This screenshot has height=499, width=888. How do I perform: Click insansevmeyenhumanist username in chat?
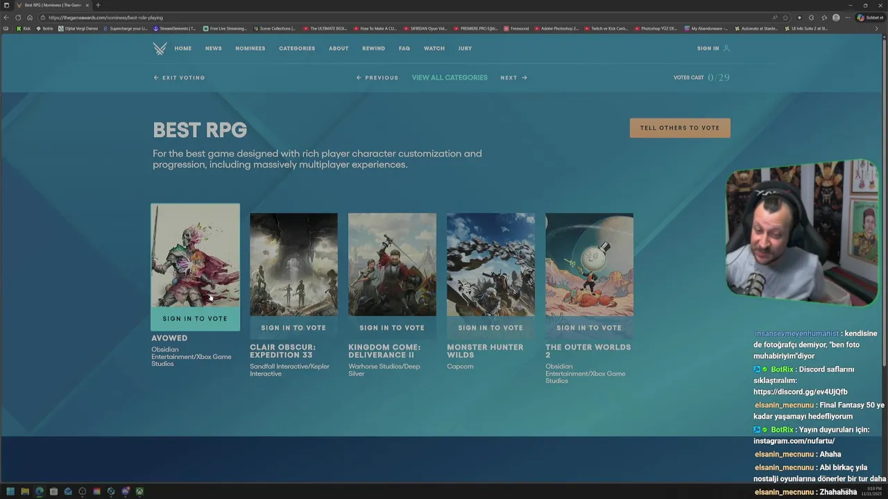(796, 333)
